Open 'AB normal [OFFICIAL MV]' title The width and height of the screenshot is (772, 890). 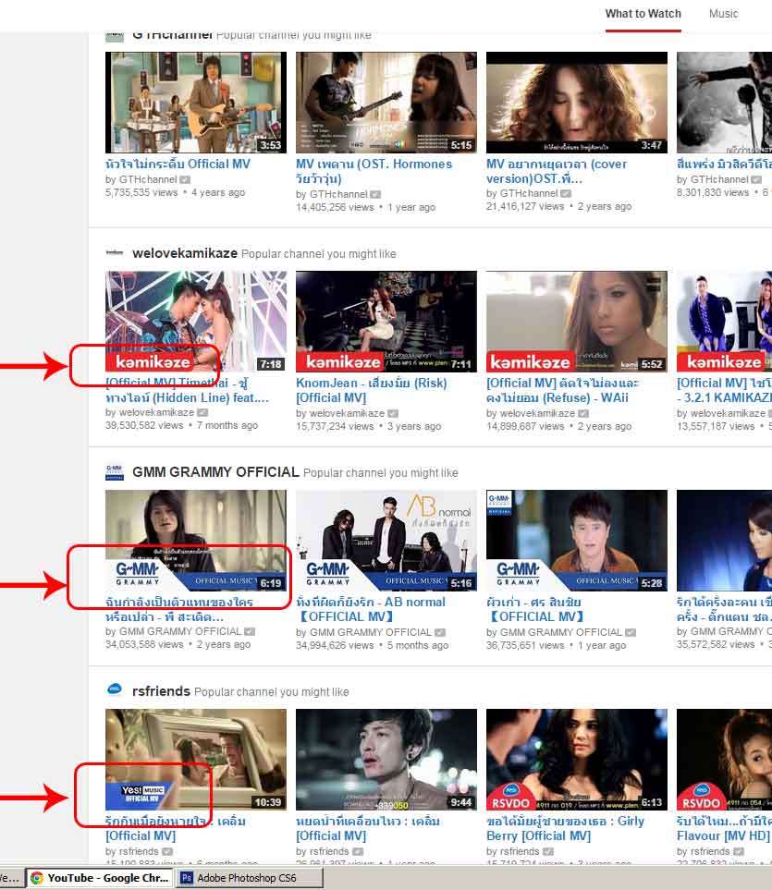tap(371, 610)
